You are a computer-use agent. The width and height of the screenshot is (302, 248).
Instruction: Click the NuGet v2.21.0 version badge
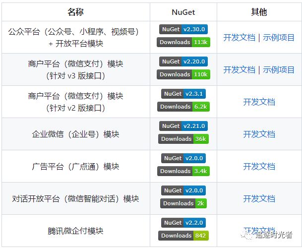point(183,126)
